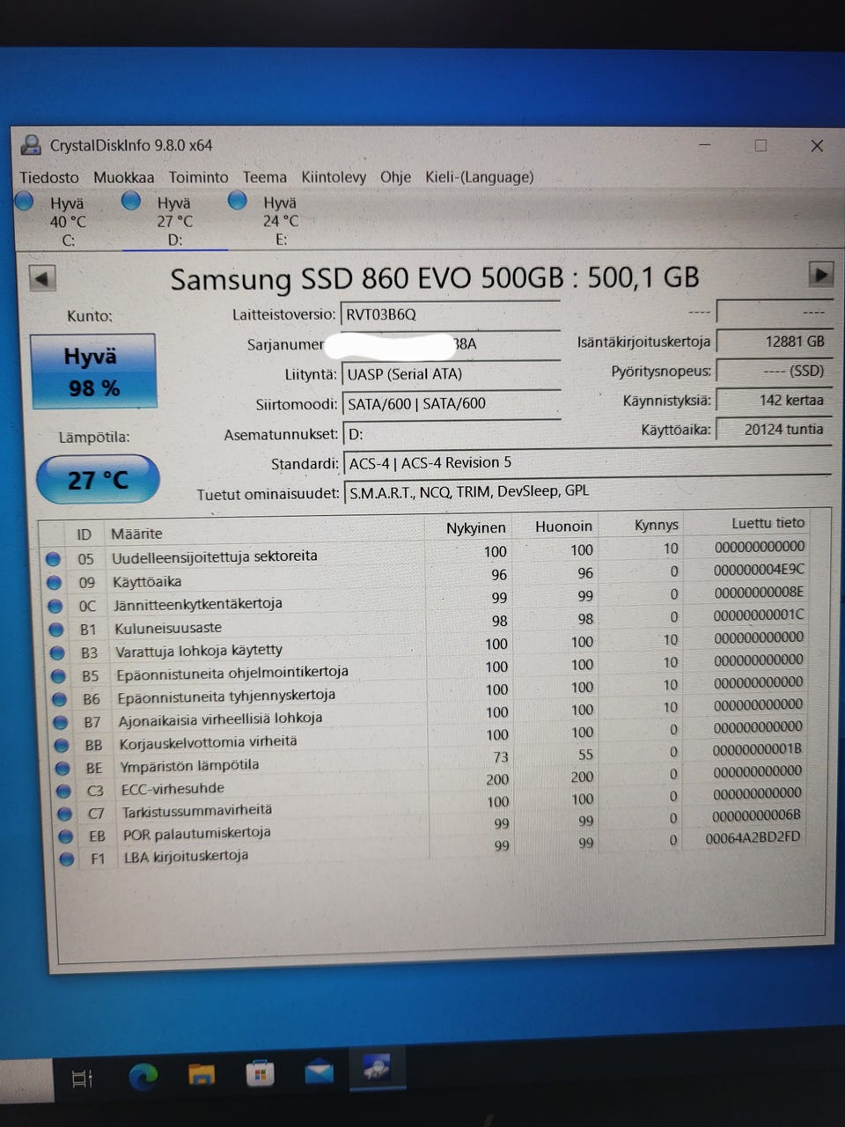The width and height of the screenshot is (845, 1127).
Task: Go to previous disk with left arrow
Action: pos(42,278)
